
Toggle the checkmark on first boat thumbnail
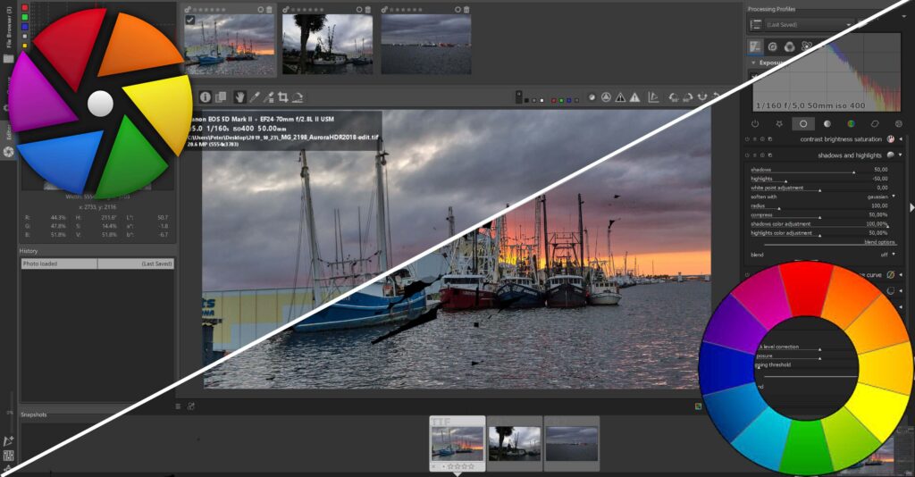click(191, 21)
